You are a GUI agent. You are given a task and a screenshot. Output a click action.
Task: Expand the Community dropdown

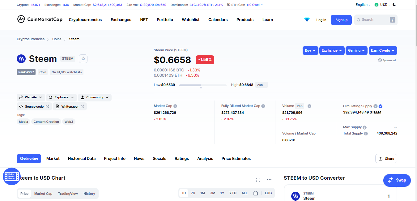coord(95,97)
